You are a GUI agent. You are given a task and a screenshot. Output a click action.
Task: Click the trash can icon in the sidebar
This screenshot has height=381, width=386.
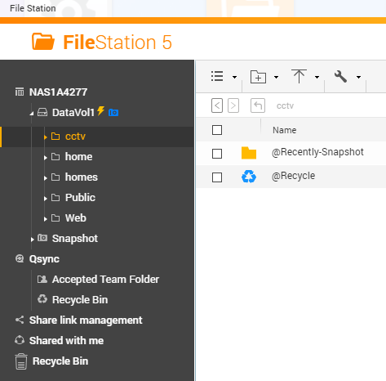click(x=21, y=361)
